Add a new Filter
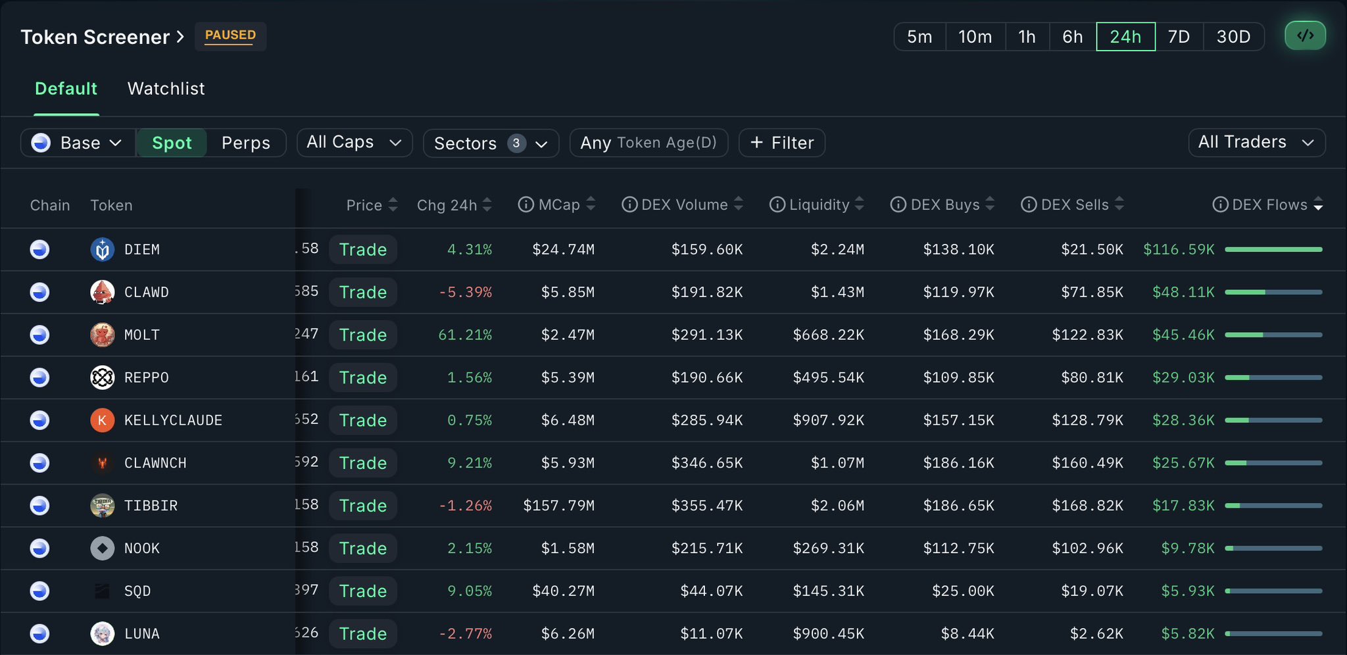This screenshot has width=1347, height=655. 781,143
